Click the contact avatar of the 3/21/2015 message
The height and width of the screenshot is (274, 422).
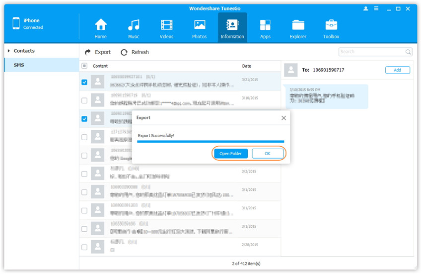[x=98, y=82]
